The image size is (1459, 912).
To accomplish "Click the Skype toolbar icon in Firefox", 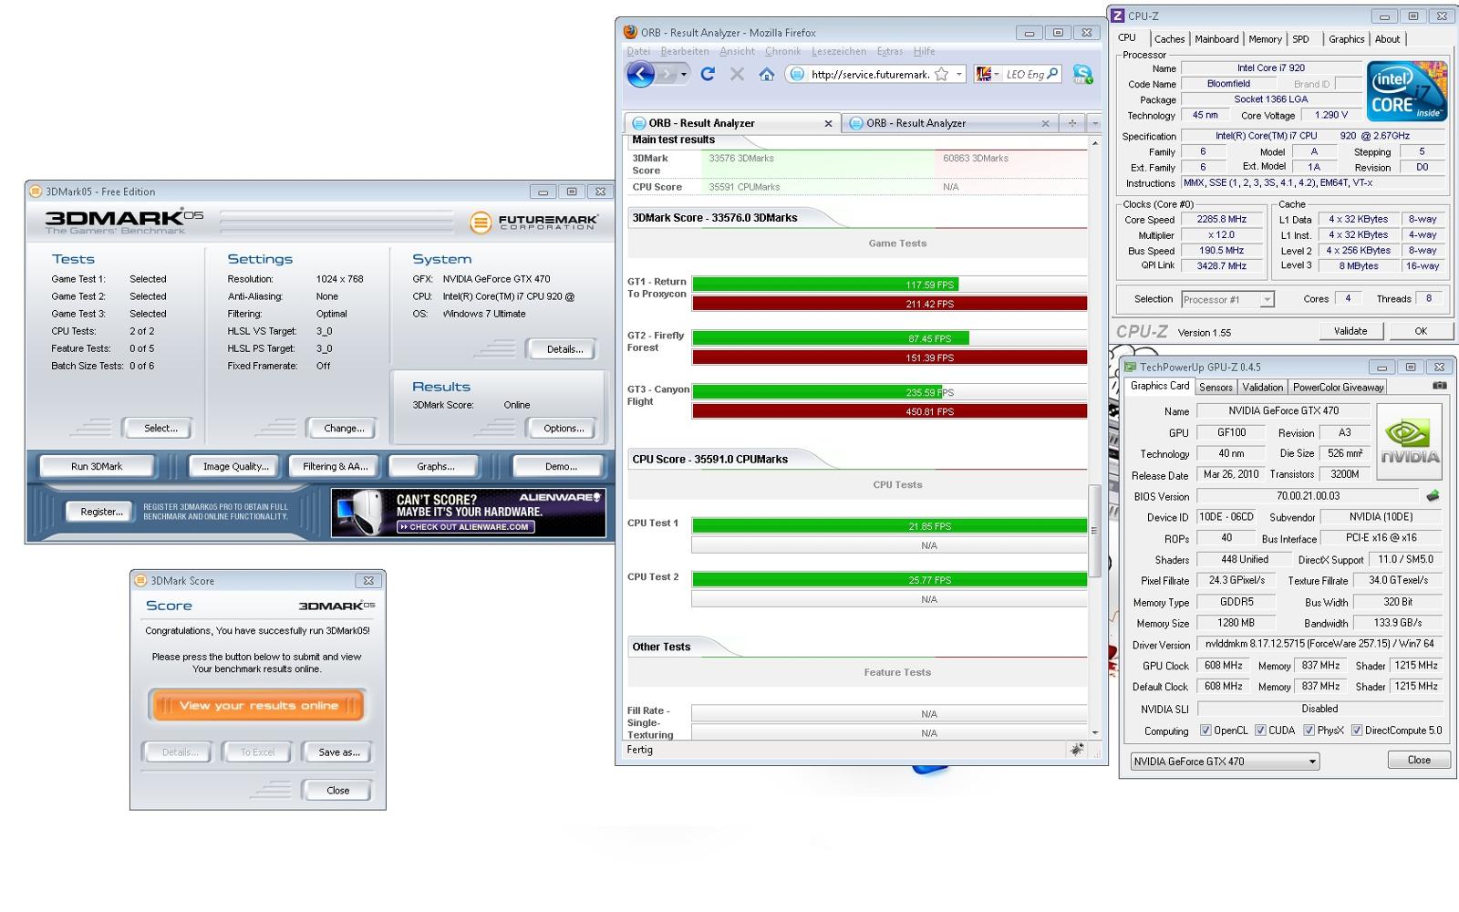I will coord(1082,74).
